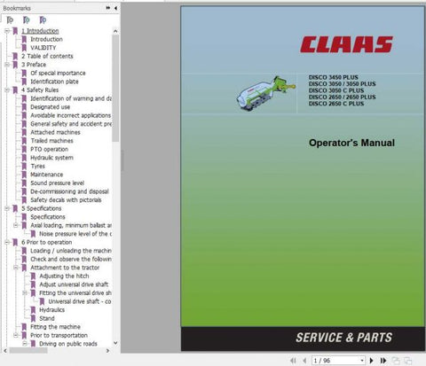Click the last page layout icon in status bar

point(407,361)
